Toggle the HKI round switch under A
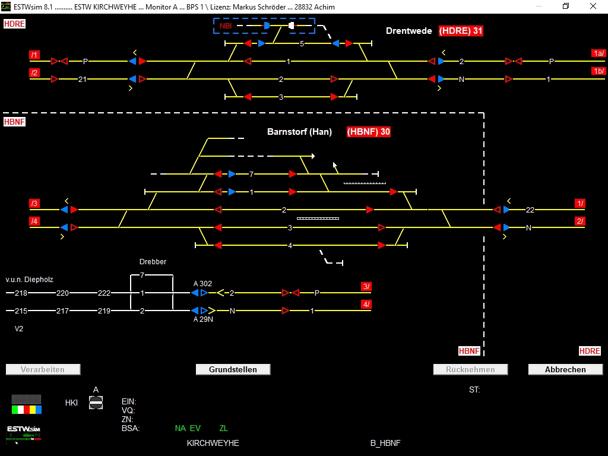The width and height of the screenshot is (608, 456). point(96,403)
